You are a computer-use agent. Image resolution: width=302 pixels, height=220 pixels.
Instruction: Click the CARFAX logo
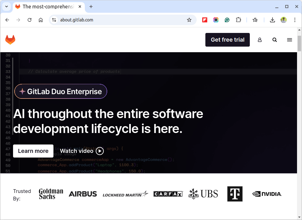[x=168, y=194]
